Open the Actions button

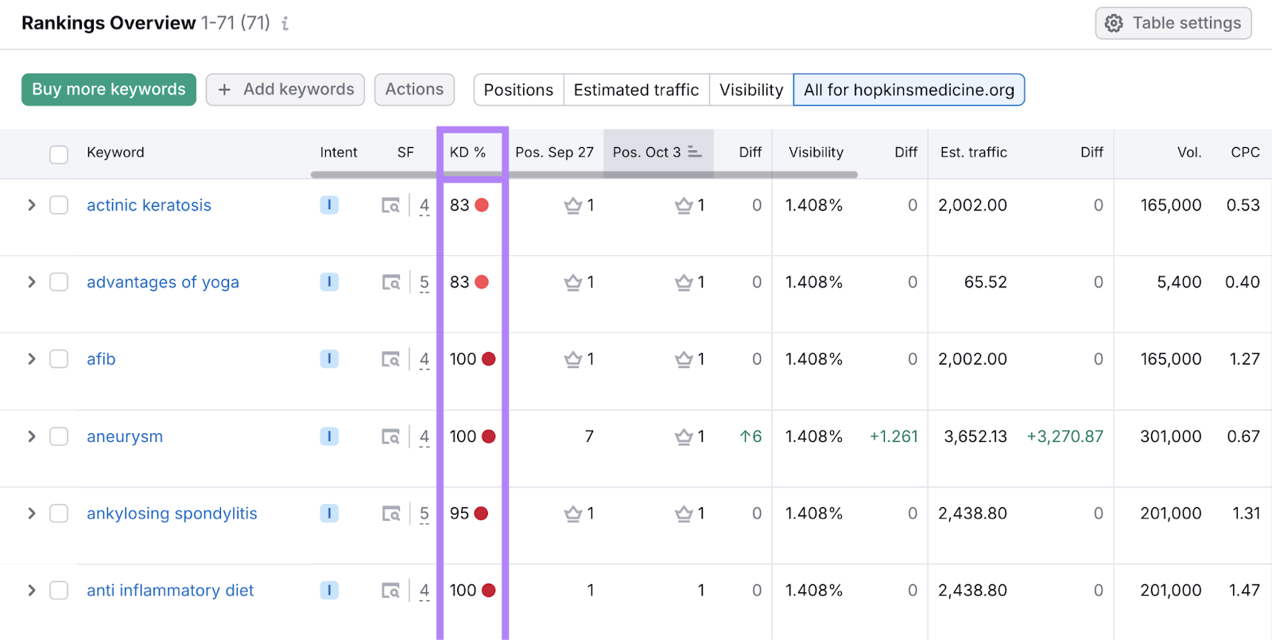click(414, 90)
